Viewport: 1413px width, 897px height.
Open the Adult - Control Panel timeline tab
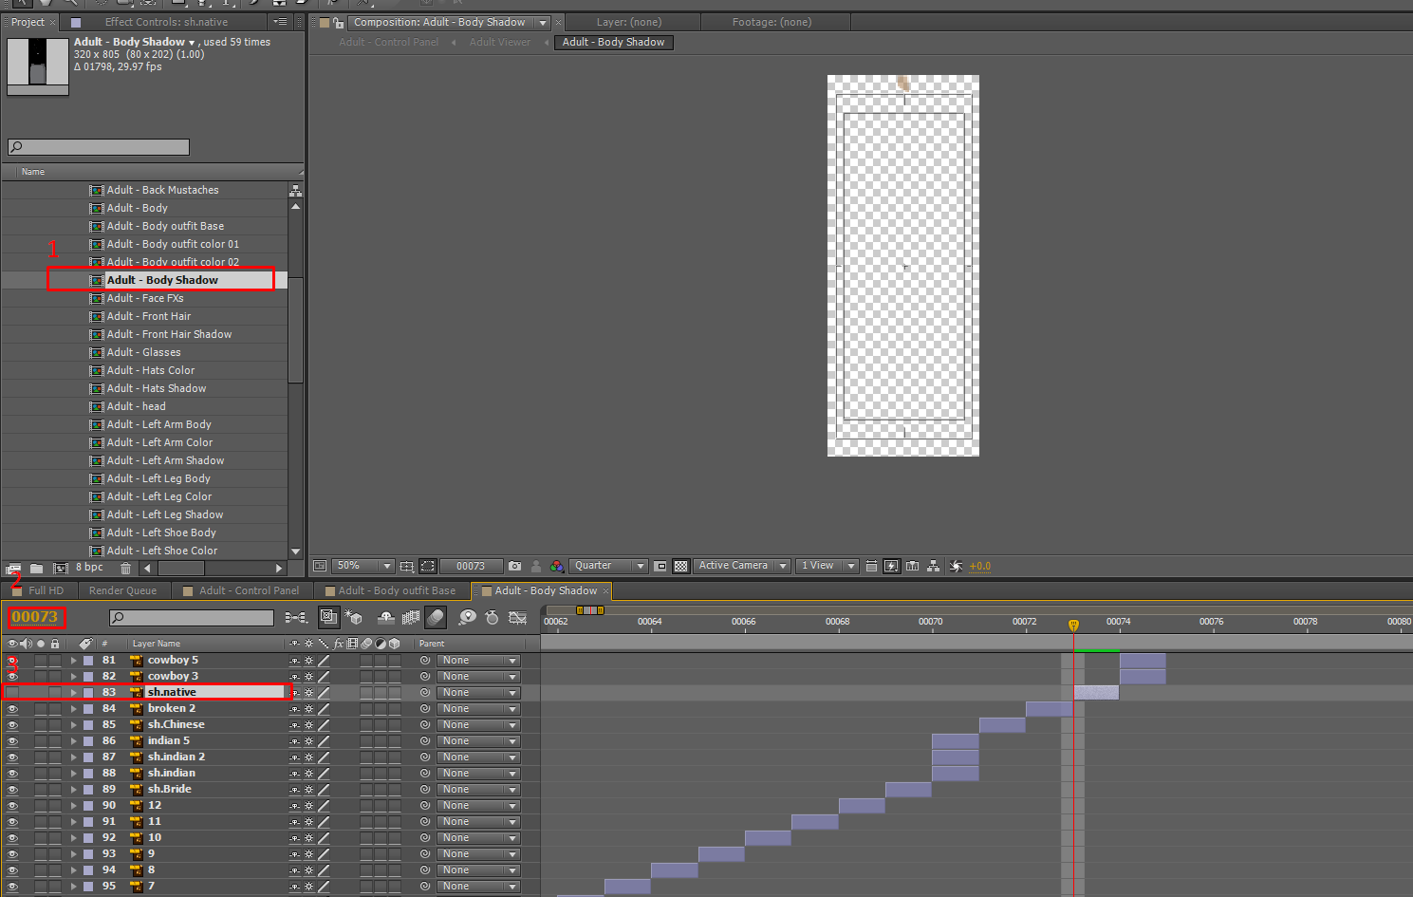tap(248, 590)
